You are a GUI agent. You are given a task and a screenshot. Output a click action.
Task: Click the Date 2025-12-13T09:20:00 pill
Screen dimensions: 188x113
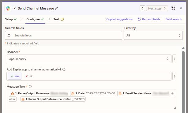tap(93, 93)
